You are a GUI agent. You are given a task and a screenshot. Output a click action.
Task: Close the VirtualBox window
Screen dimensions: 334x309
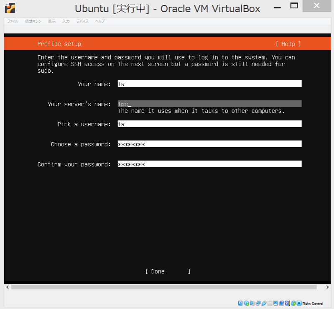[x=317, y=6]
